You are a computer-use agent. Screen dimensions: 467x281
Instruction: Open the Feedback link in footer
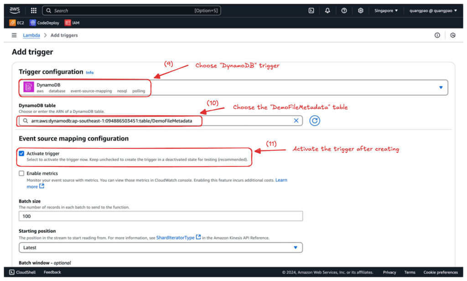[52, 272]
